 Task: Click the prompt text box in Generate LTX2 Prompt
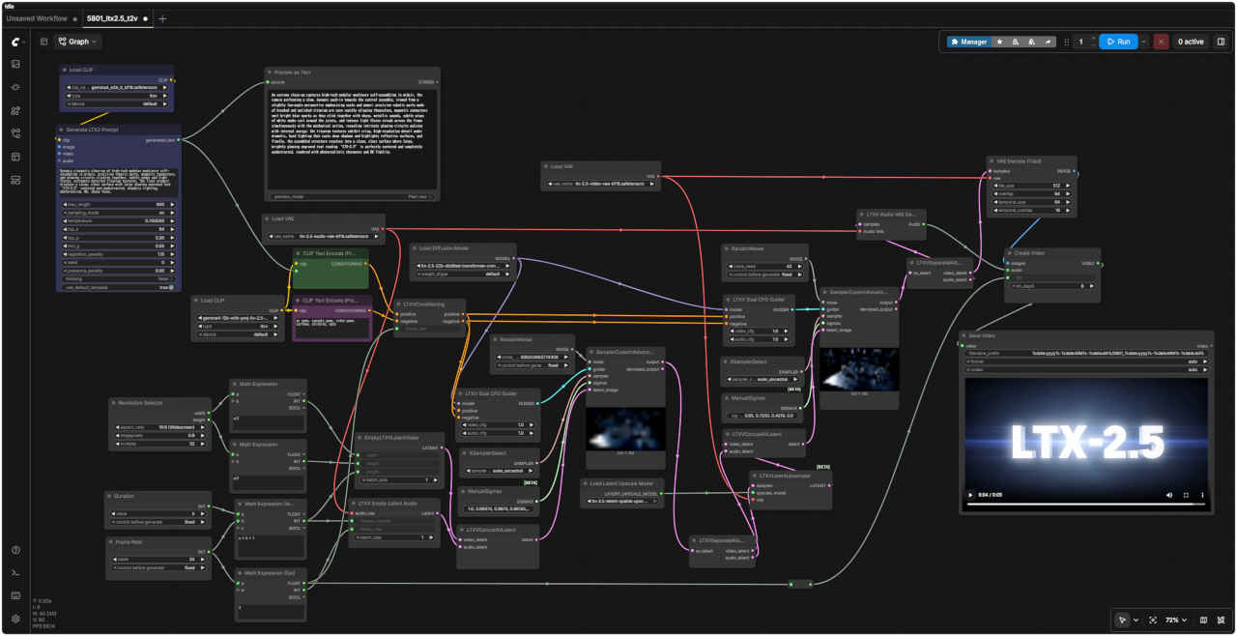(x=120, y=181)
